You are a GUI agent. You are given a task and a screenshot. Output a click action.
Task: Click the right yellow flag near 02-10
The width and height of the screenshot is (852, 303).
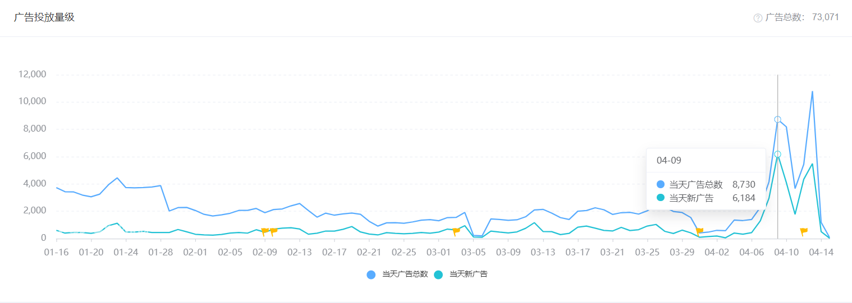273,231
